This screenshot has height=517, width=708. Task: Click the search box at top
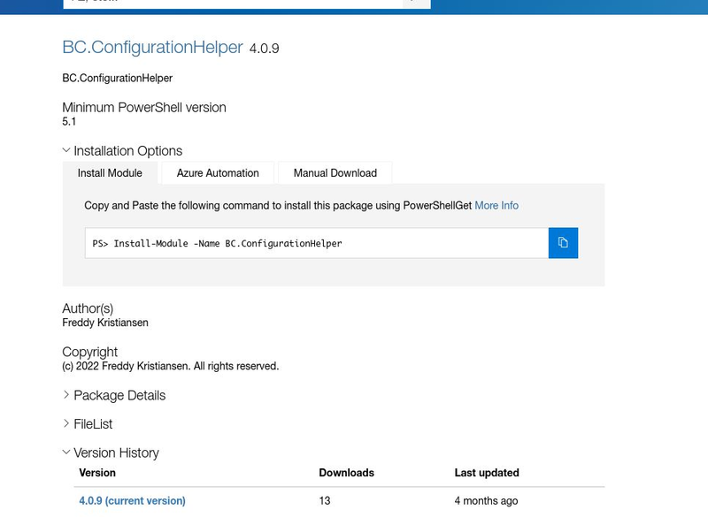(x=233, y=4)
